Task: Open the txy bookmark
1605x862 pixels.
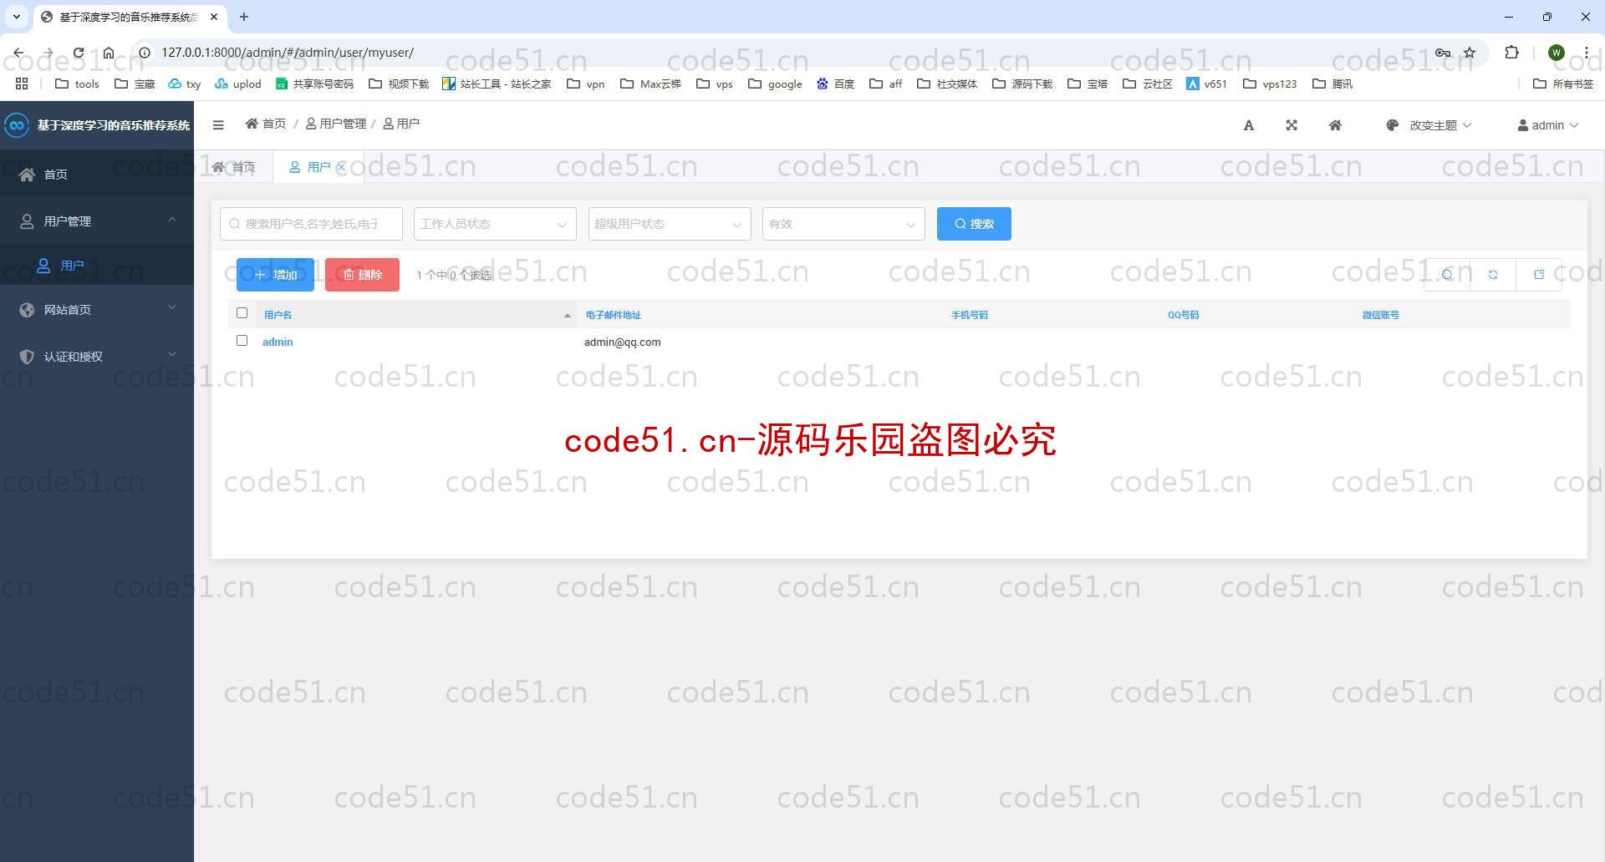Action: click(x=185, y=84)
